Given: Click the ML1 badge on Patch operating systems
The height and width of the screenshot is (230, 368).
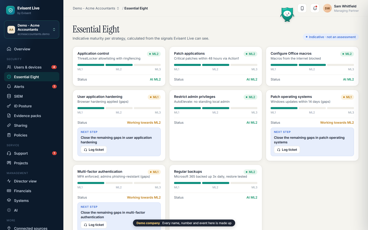Looking at the screenshot, I should pyautogui.click(x=348, y=97).
